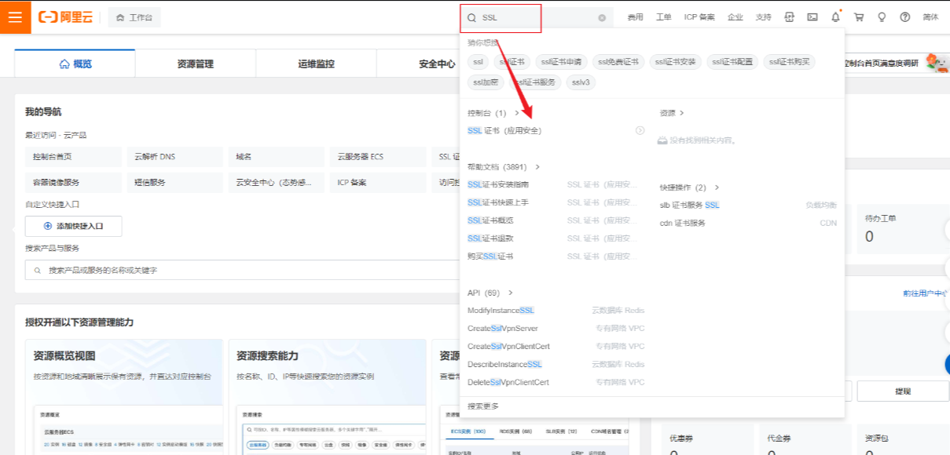
Task: Open the SSL证书退款 help doc
Action: click(490, 238)
